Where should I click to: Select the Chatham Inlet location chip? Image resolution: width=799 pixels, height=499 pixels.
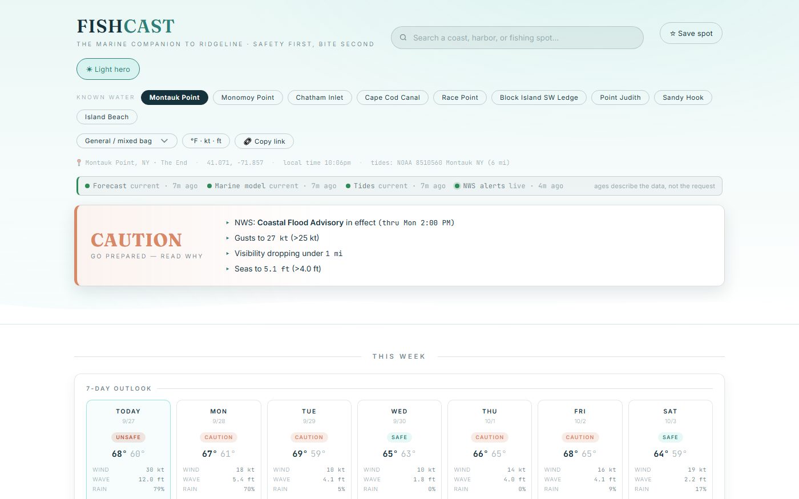point(320,98)
